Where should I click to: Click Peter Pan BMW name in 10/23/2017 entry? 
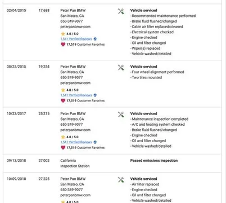pos(73,113)
